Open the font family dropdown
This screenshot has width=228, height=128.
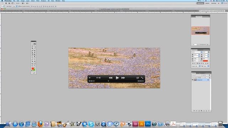click(201, 52)
